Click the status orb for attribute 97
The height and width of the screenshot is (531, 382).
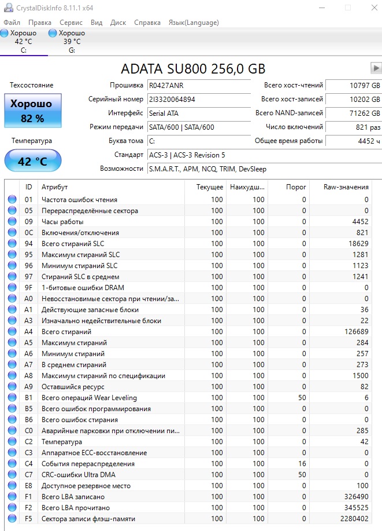click(x=12, y=276)
